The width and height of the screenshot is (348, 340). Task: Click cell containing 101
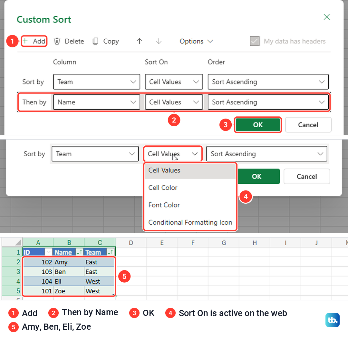pos(38,291)
